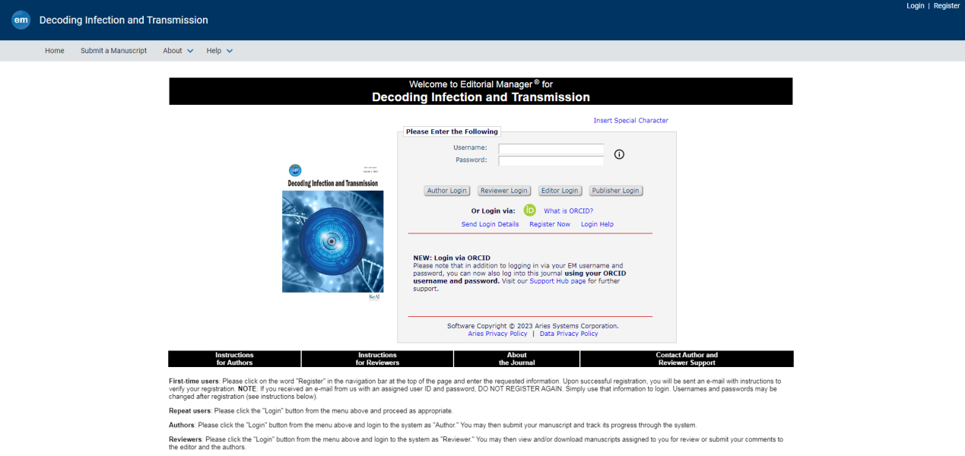
Task: Click Register Now link
Action: (x=550, y=224)
